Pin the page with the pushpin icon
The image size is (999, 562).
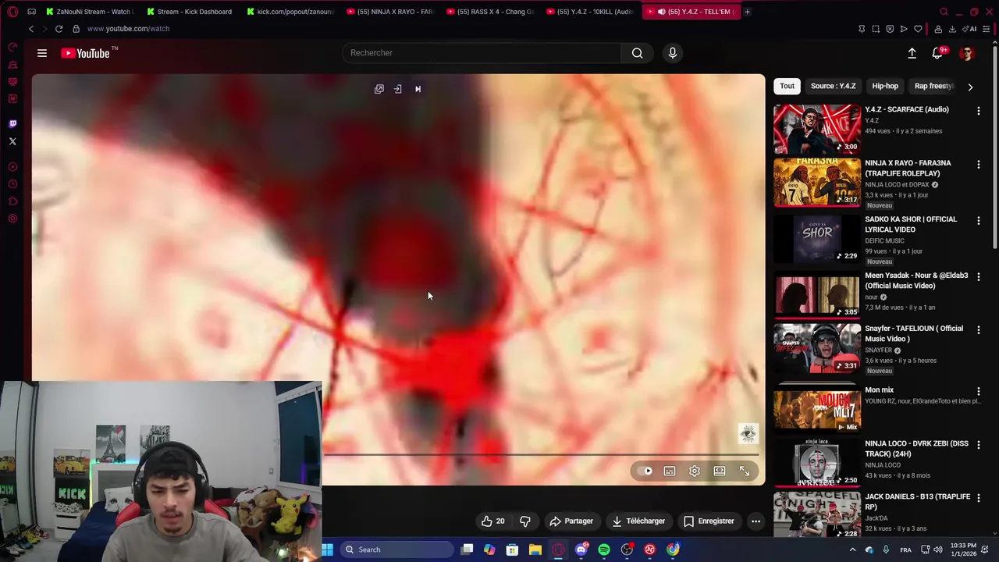[862, 29]
